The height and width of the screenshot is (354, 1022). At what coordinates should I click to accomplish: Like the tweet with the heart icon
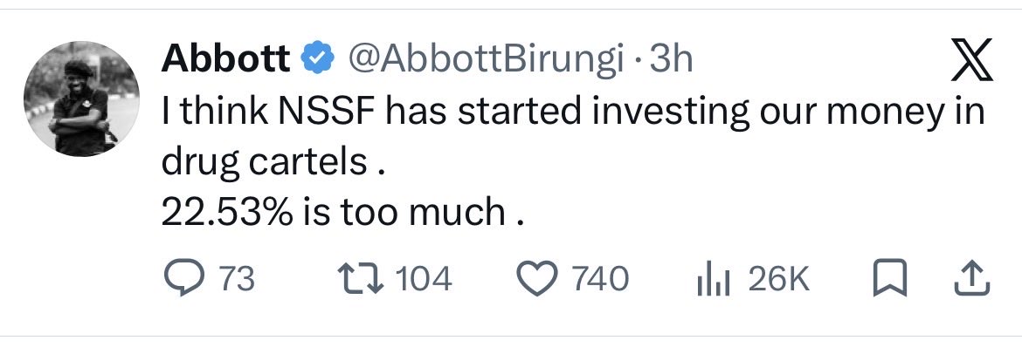538,280
